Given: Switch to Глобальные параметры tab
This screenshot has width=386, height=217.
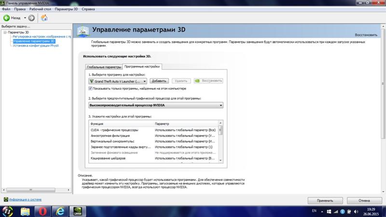Looking at the screenshot, I should (x=104, y=67).
